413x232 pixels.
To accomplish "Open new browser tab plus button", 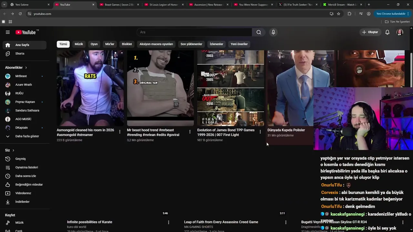I will click(369, 5).
